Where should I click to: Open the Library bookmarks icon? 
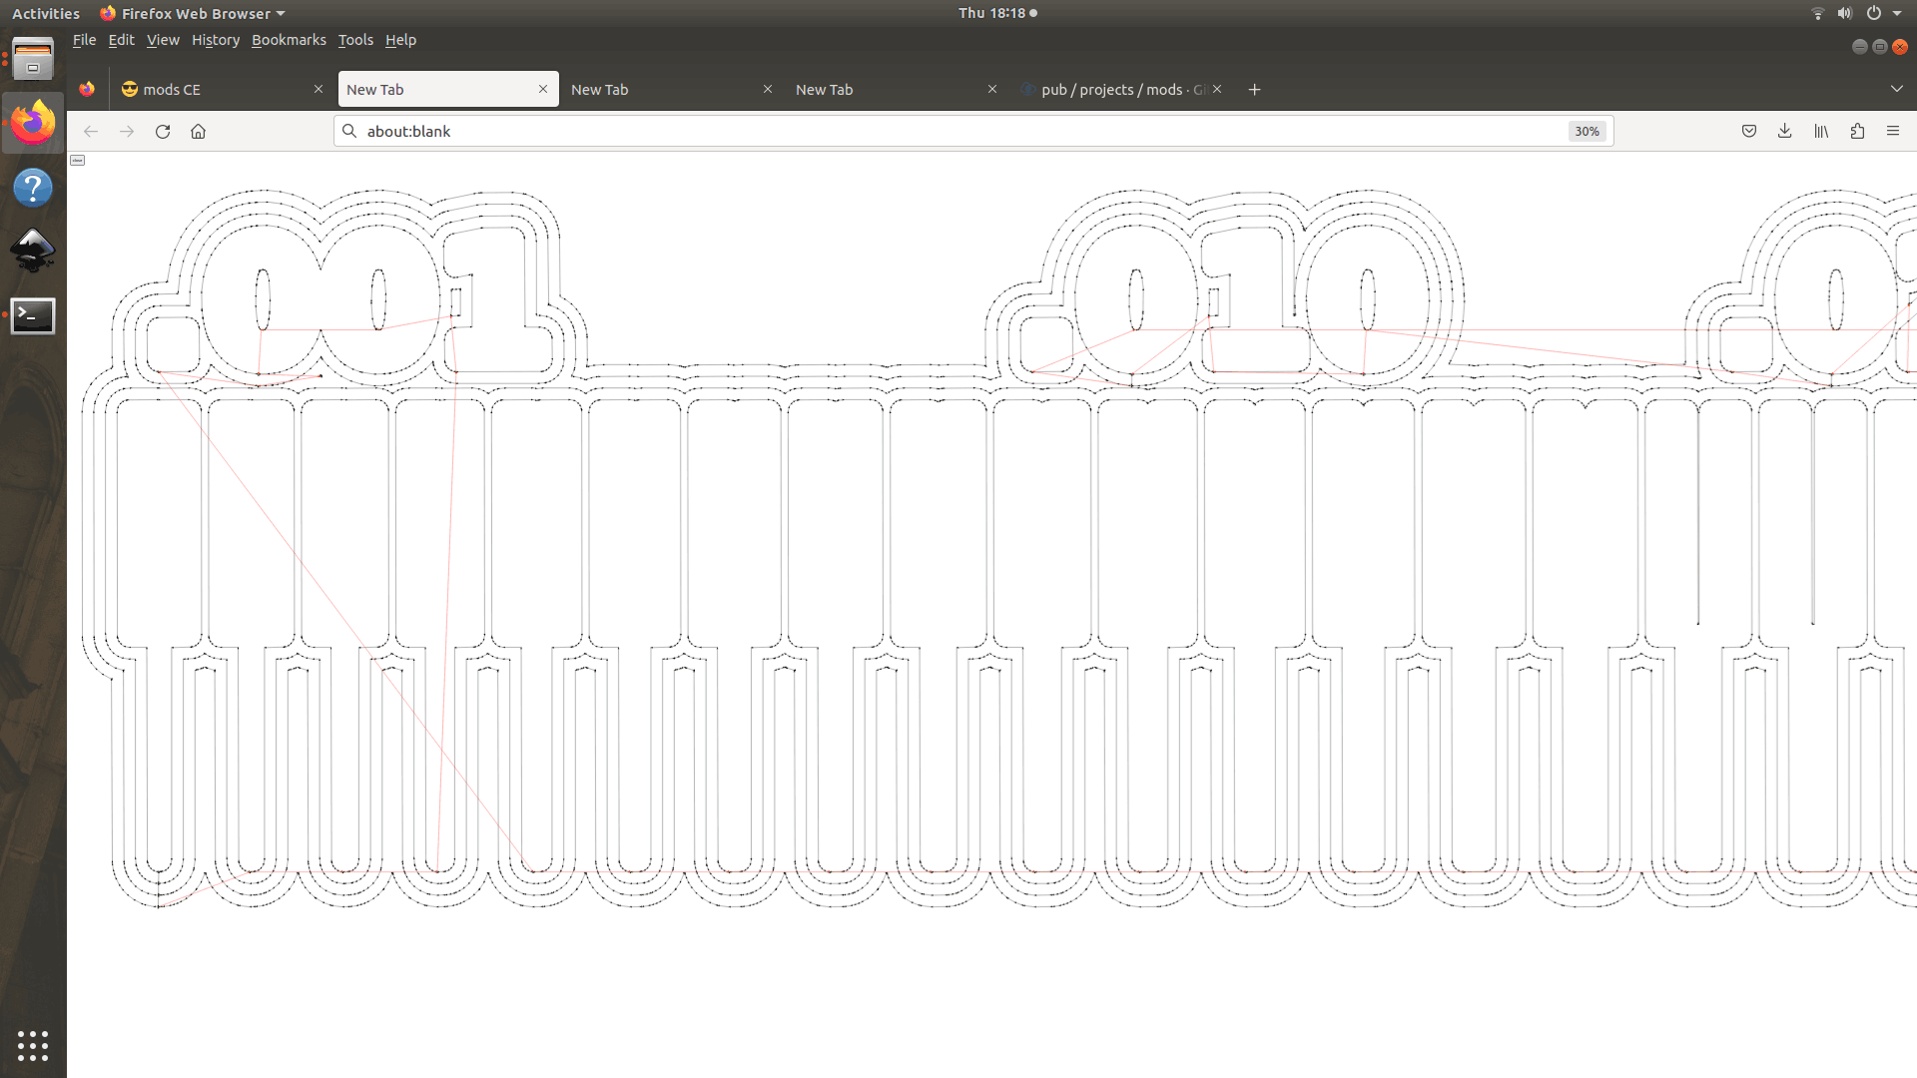[1820, 131]
